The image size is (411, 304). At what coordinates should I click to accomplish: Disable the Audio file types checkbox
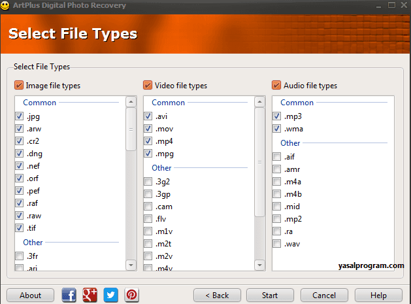[276, 85]
